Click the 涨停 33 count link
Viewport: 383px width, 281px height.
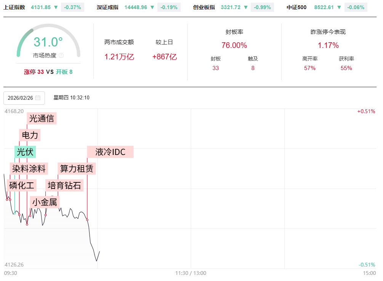click(34, 72)
